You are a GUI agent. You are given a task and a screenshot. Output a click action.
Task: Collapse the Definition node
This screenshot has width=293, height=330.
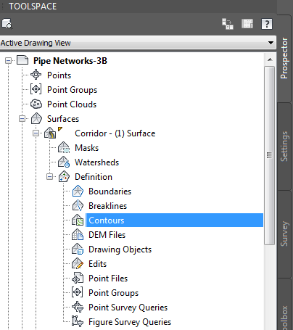pyautogui.click(x=50, y=177)
